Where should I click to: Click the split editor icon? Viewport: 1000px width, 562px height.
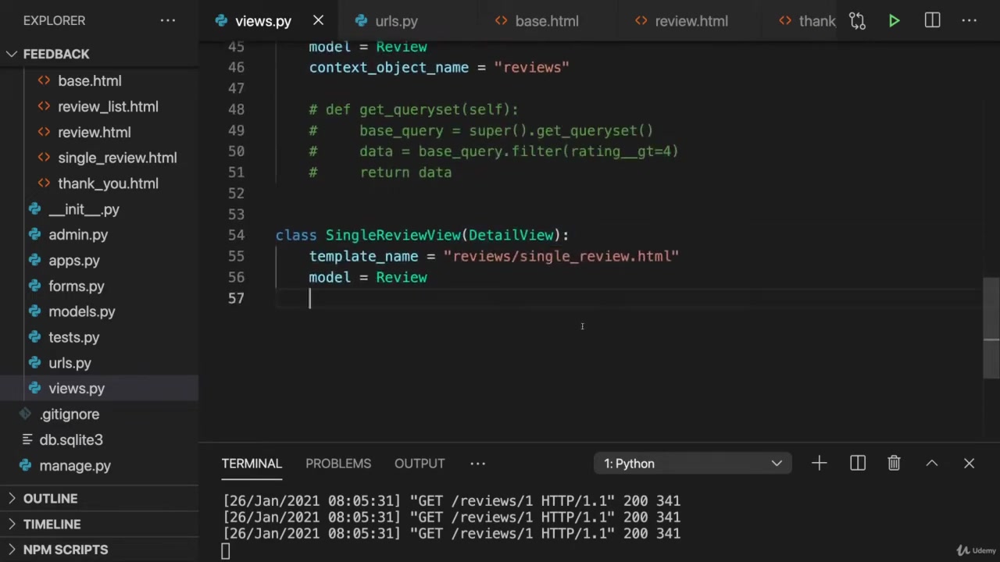(932, 21)
